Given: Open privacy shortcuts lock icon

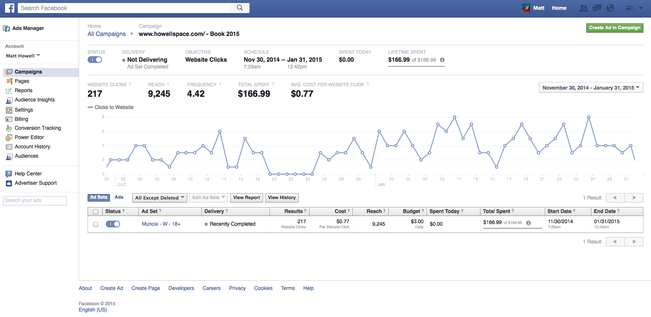Looking at the screenshot, I should [x=629, y=8].
